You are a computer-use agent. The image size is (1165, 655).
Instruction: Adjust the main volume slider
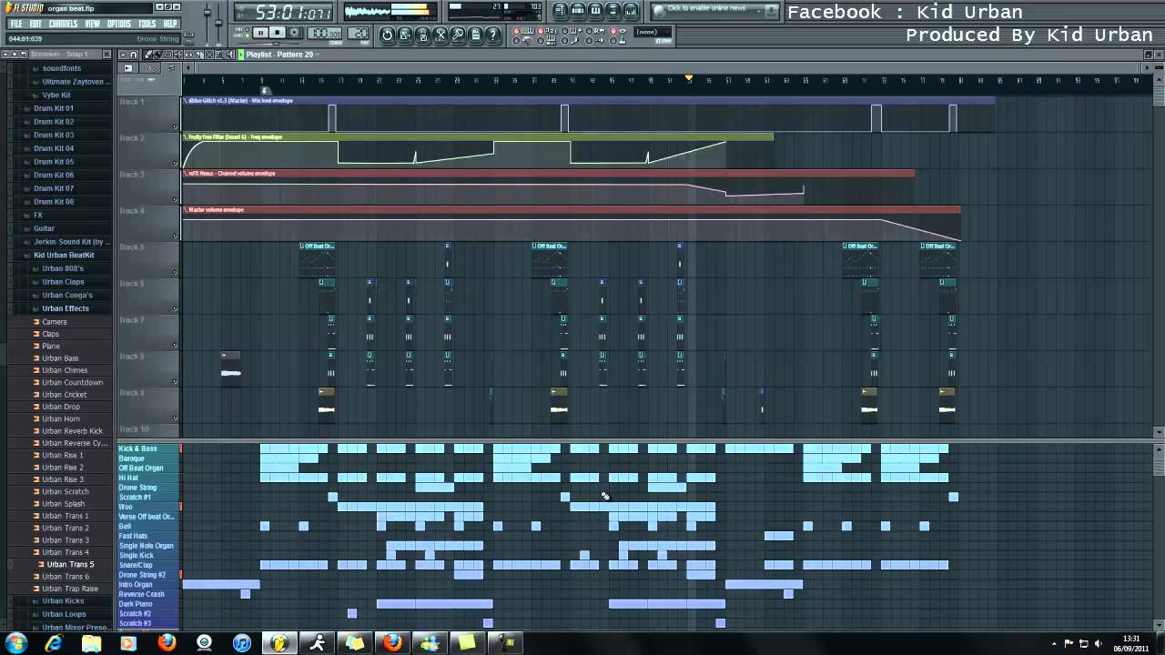207,12
